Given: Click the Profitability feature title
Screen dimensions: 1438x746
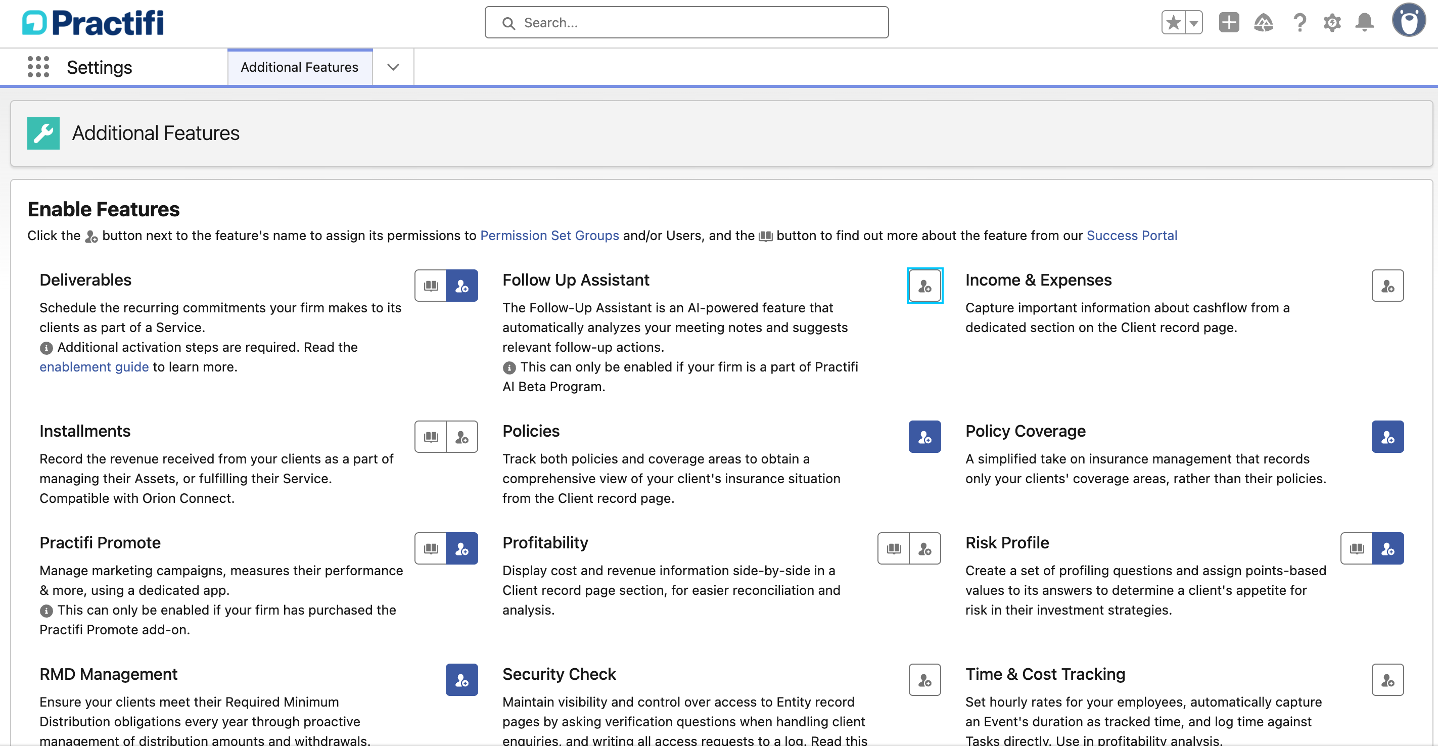Looking at the screenshot, I should pos(545,543).
